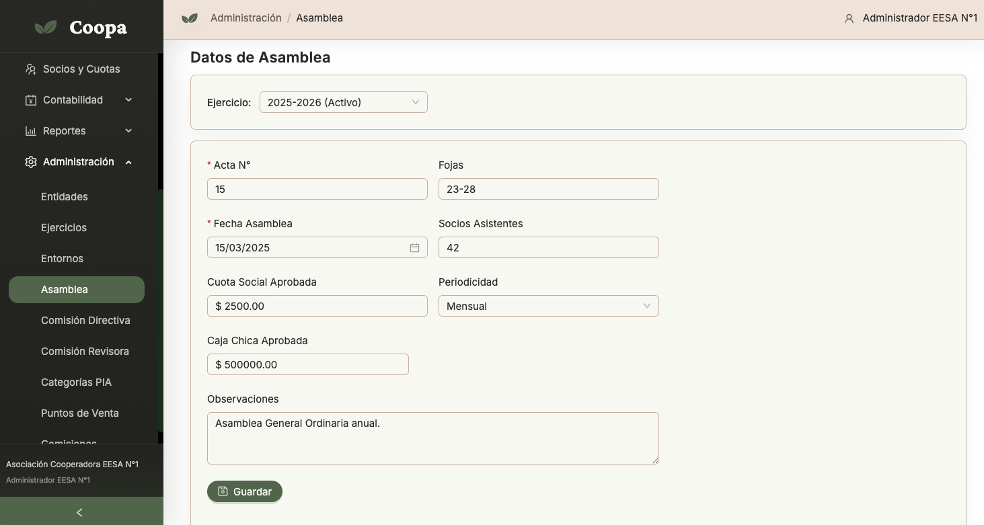Click the Periodicidad label
This screenshot has width=984, height=525.
[468, 282]
